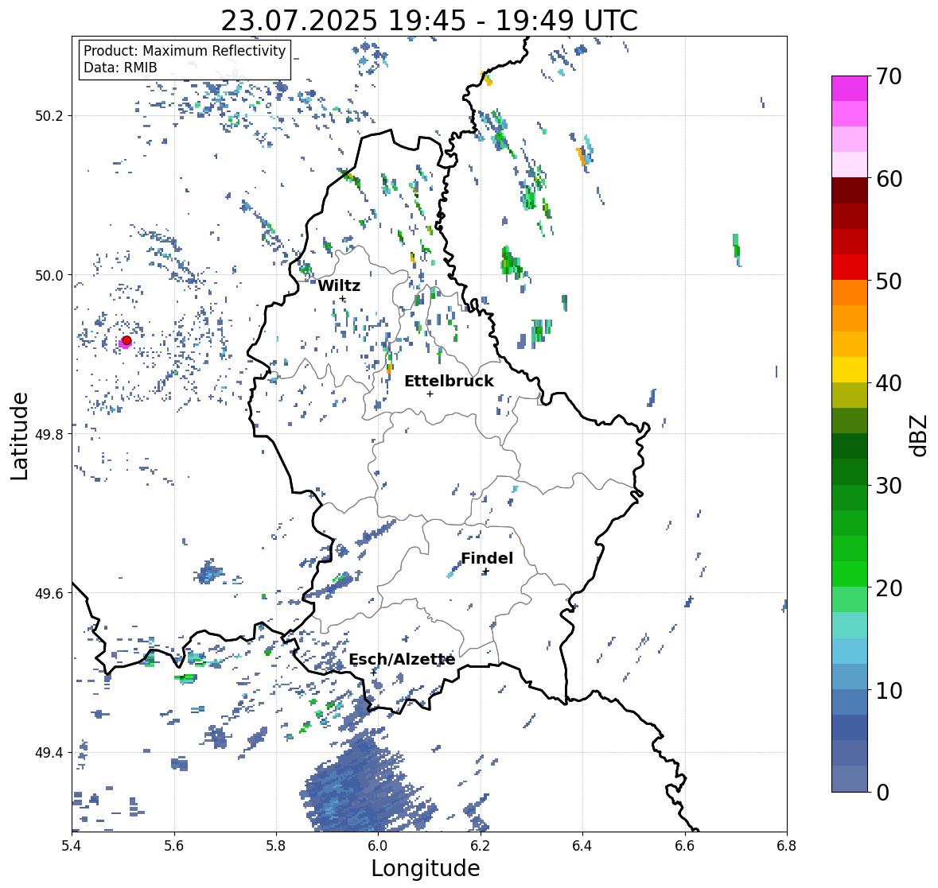Click the 6.8 longitude tick label
The height and width of the screenshot is (888, 938).
787,846
